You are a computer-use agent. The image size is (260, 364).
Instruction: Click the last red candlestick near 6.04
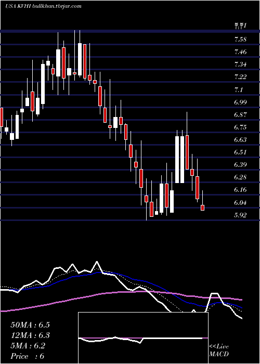(203, 207)
